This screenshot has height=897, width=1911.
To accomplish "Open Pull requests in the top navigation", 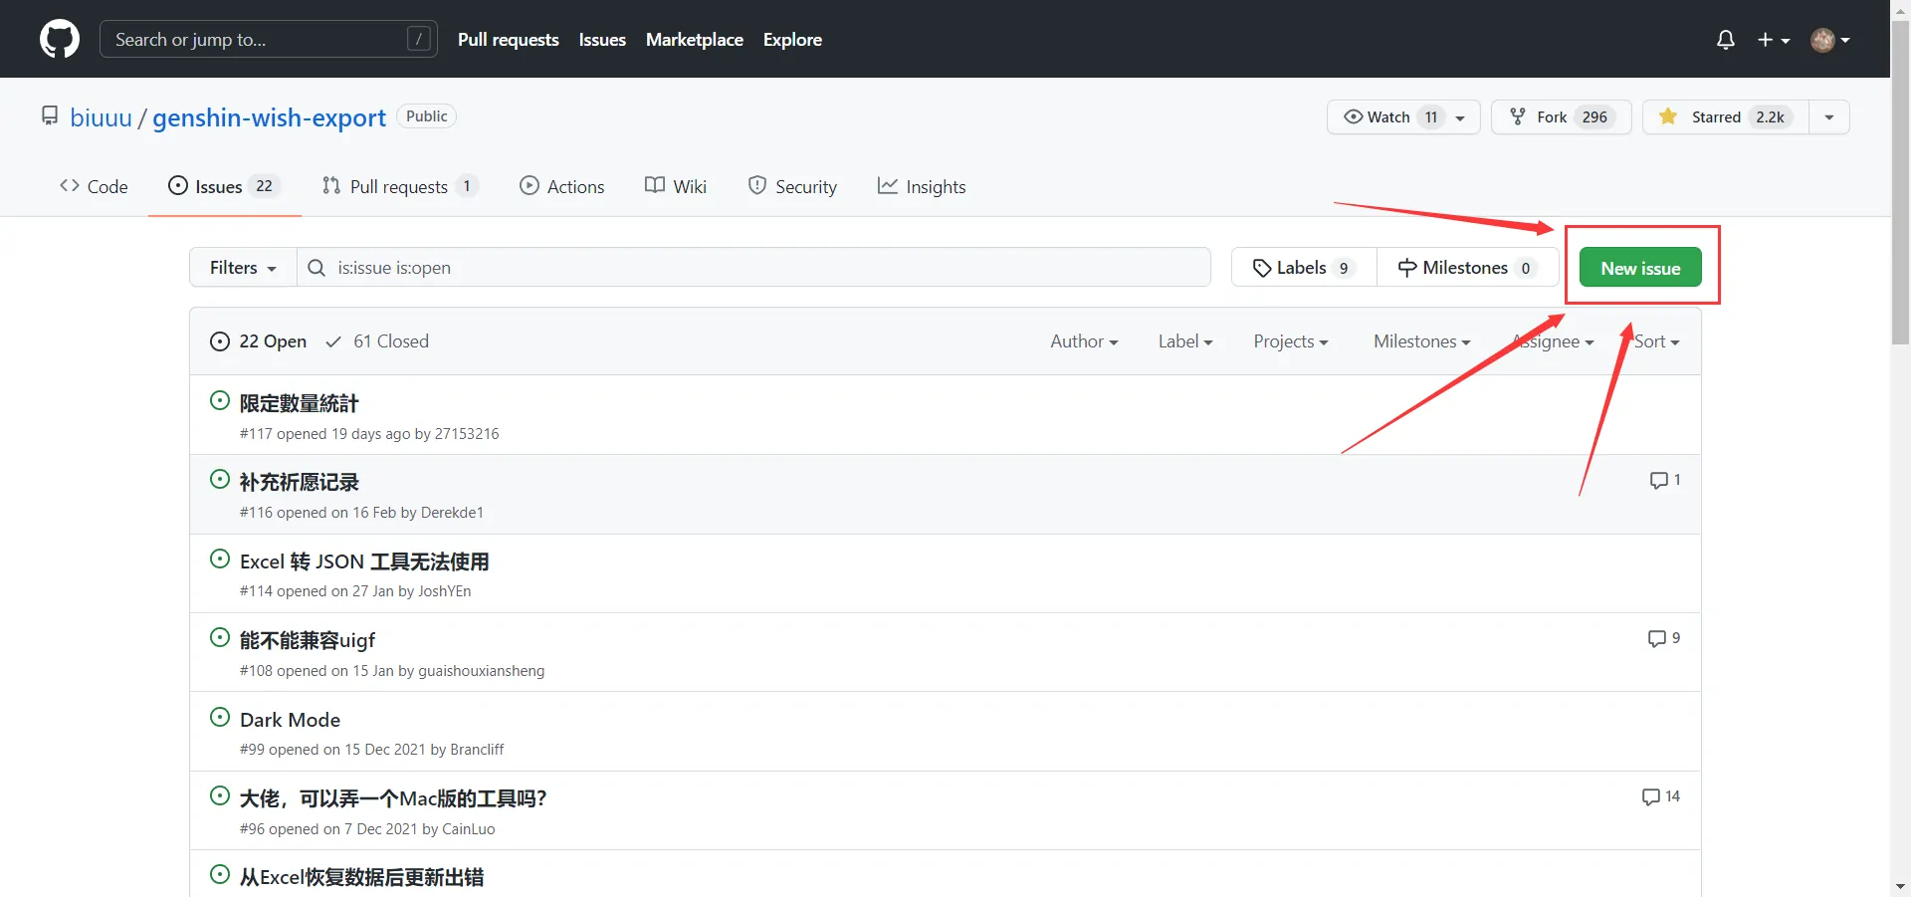I will (509, 40).
